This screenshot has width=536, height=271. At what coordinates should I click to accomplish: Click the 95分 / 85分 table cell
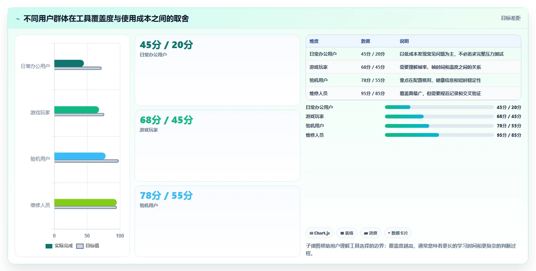[x=373, y=94]
